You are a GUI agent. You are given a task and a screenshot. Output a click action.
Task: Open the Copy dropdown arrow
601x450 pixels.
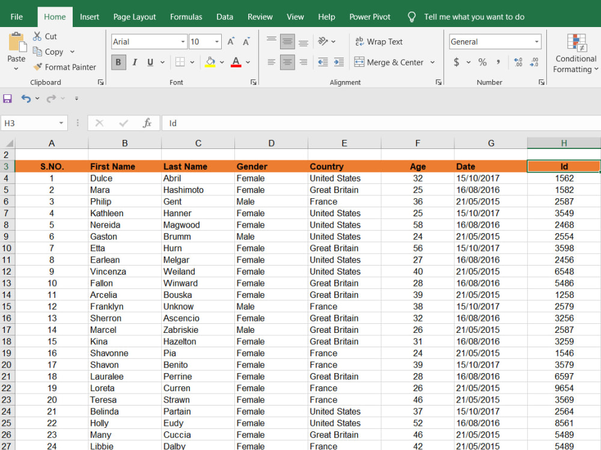(72, 52)
